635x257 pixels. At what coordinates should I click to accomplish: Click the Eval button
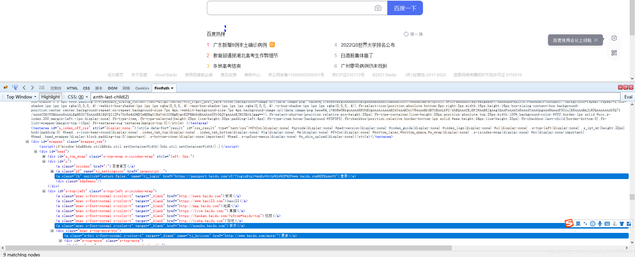[x=628, y=97]
